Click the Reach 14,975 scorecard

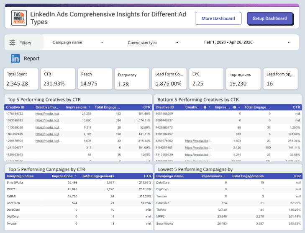click(x=95, y=79)
